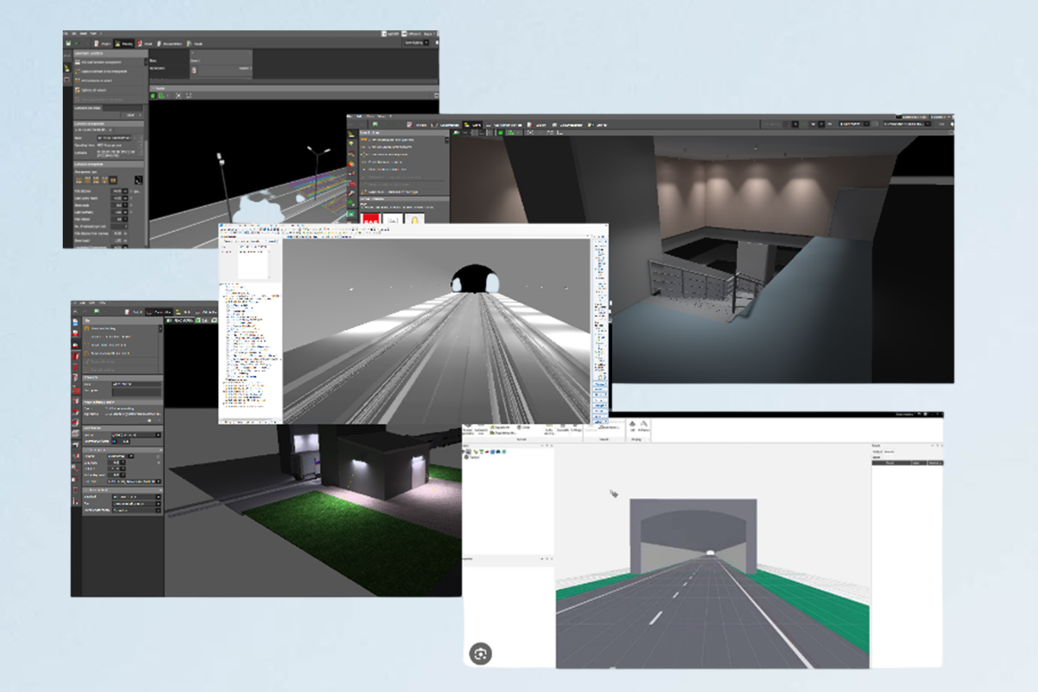Choose the first orange arrangement type icon
Screen dimensions: 1038x692
[x=79, y=180]
